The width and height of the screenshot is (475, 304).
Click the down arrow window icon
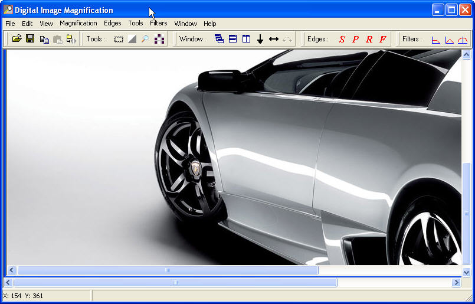(x=260, y=40)
